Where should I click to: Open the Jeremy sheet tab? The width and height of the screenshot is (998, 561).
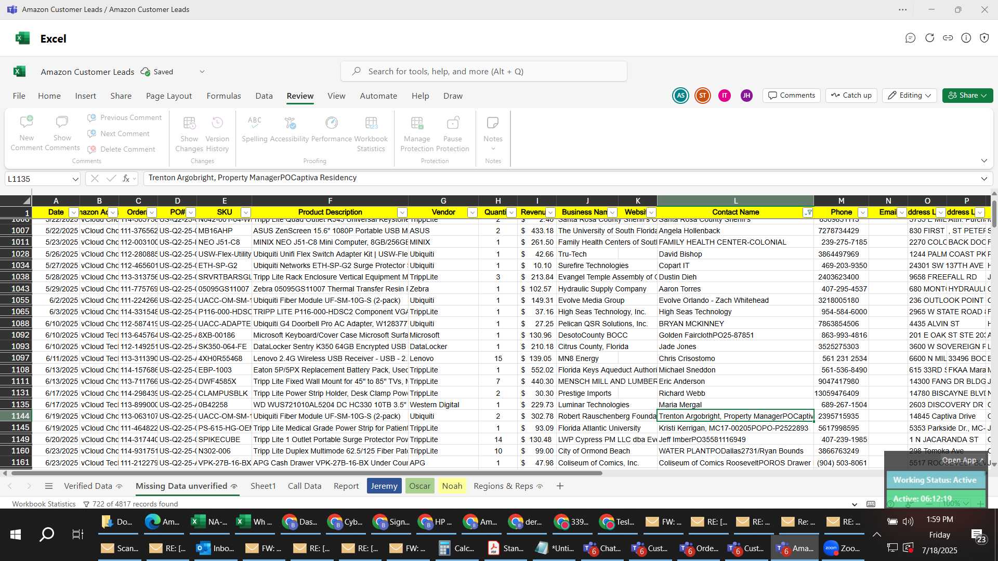click(x=384, y=486)
